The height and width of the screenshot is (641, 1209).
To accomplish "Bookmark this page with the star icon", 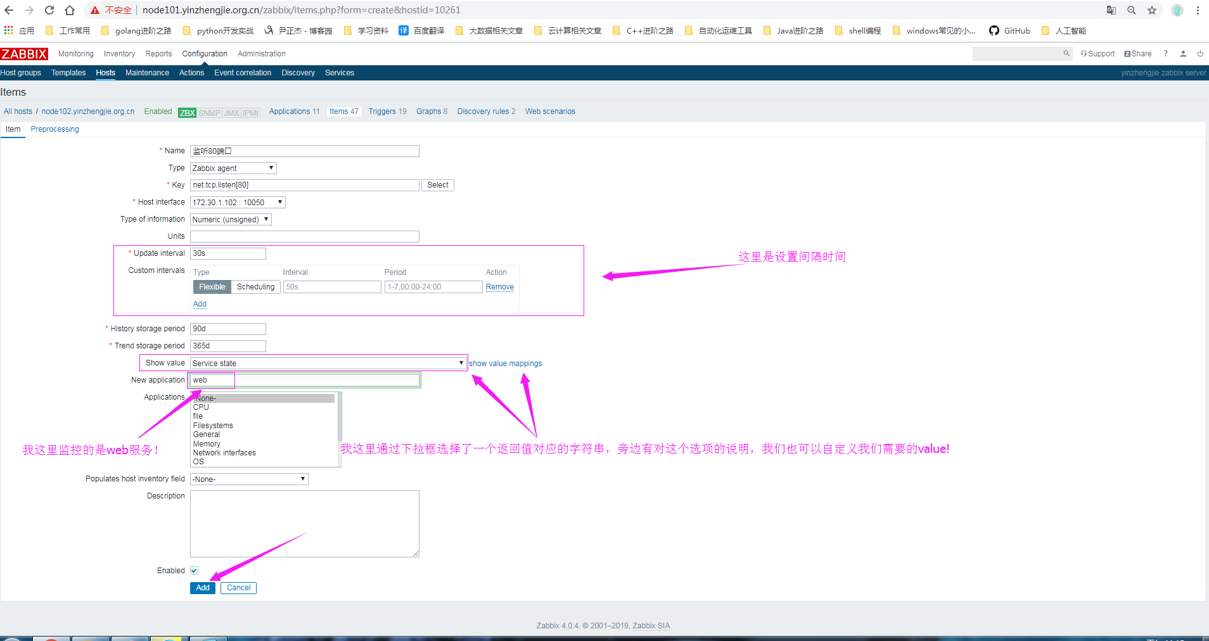I will [1152, 10].
